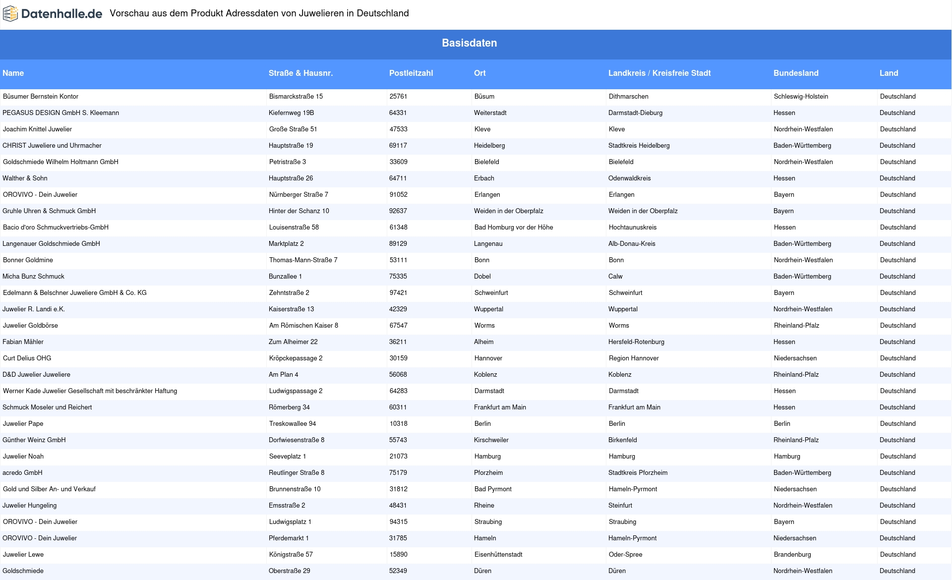Select the Juwelier Noah entry
The height and width of the screenshot is (580, 952).
23,457
